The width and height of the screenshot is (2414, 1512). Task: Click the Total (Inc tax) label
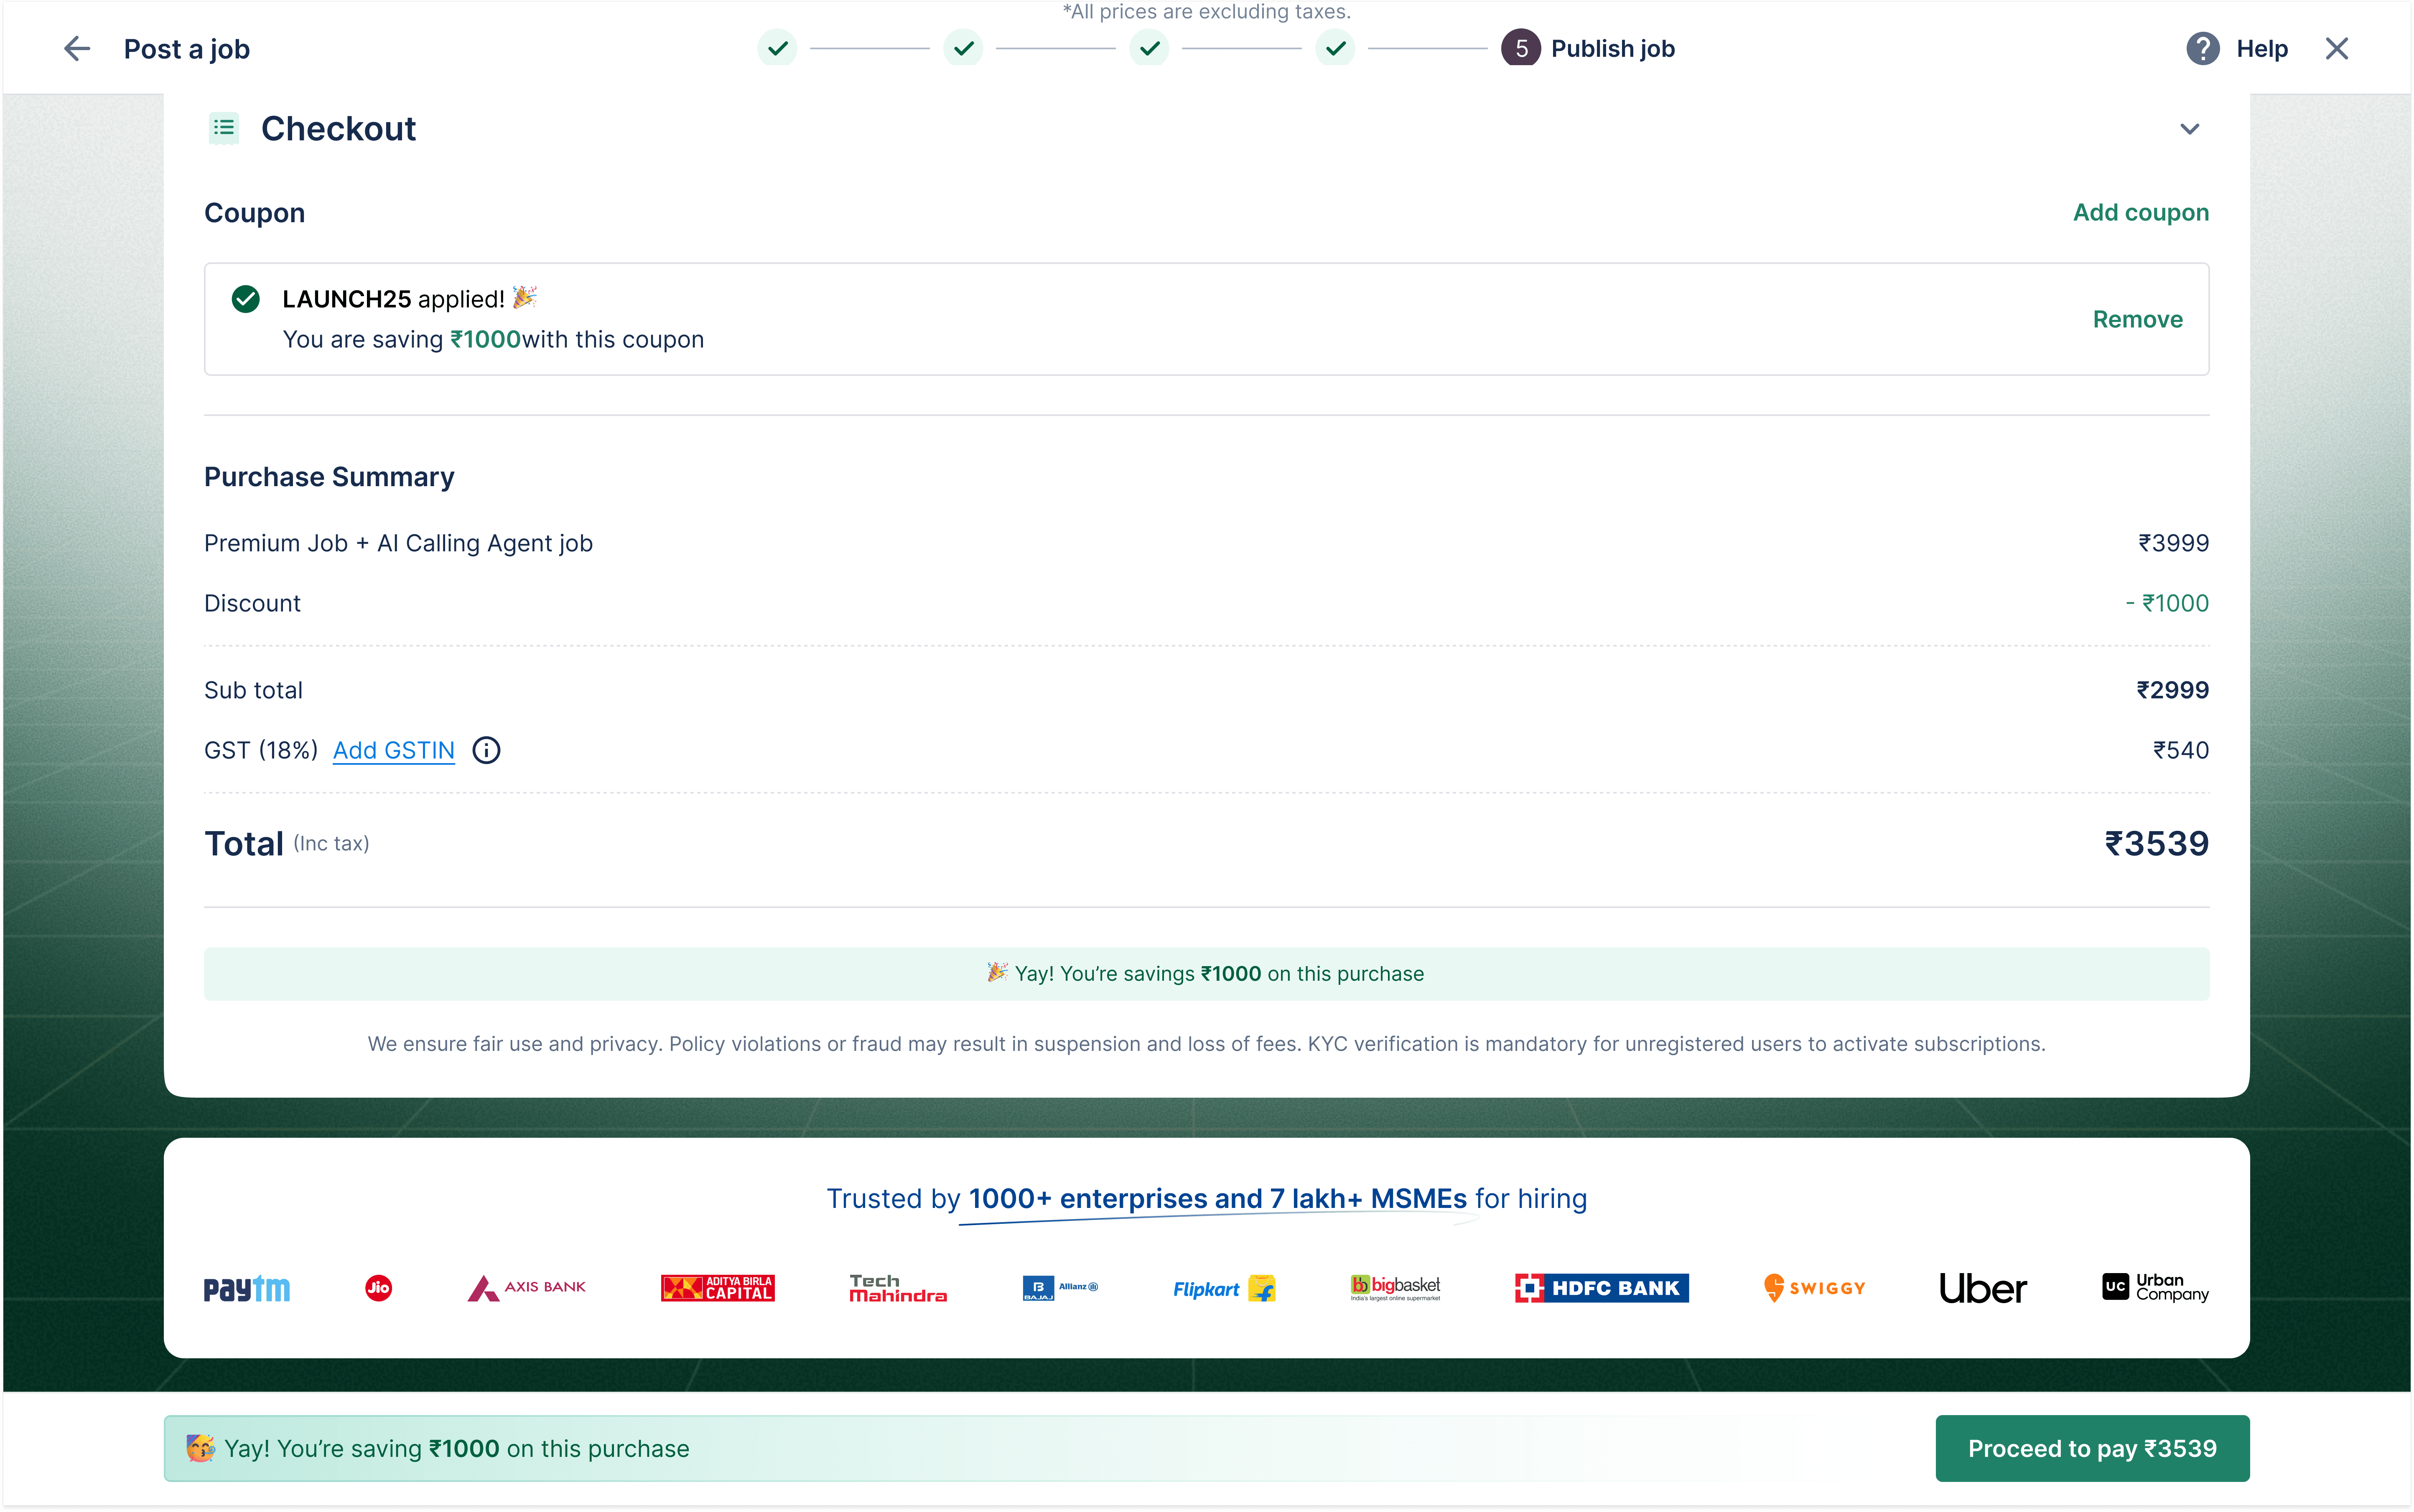click(x=287, y=844)
